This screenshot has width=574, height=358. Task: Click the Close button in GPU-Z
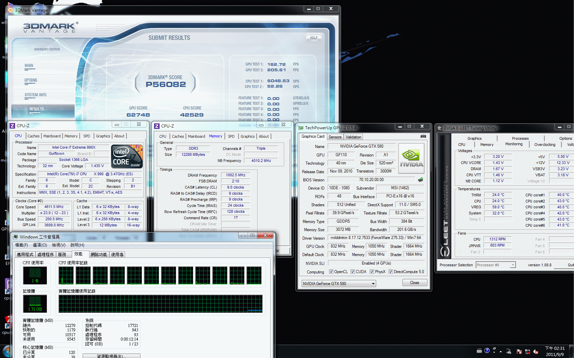tap(414, 283)
